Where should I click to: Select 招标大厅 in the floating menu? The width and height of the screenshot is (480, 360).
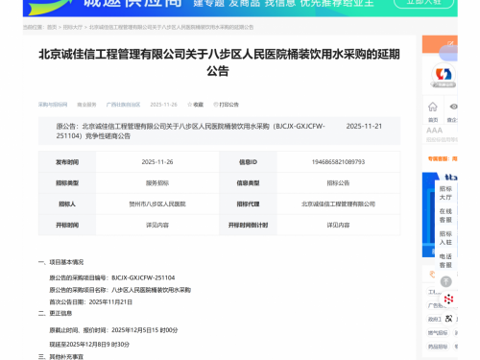pyautogui.click(x=445, y=193)
